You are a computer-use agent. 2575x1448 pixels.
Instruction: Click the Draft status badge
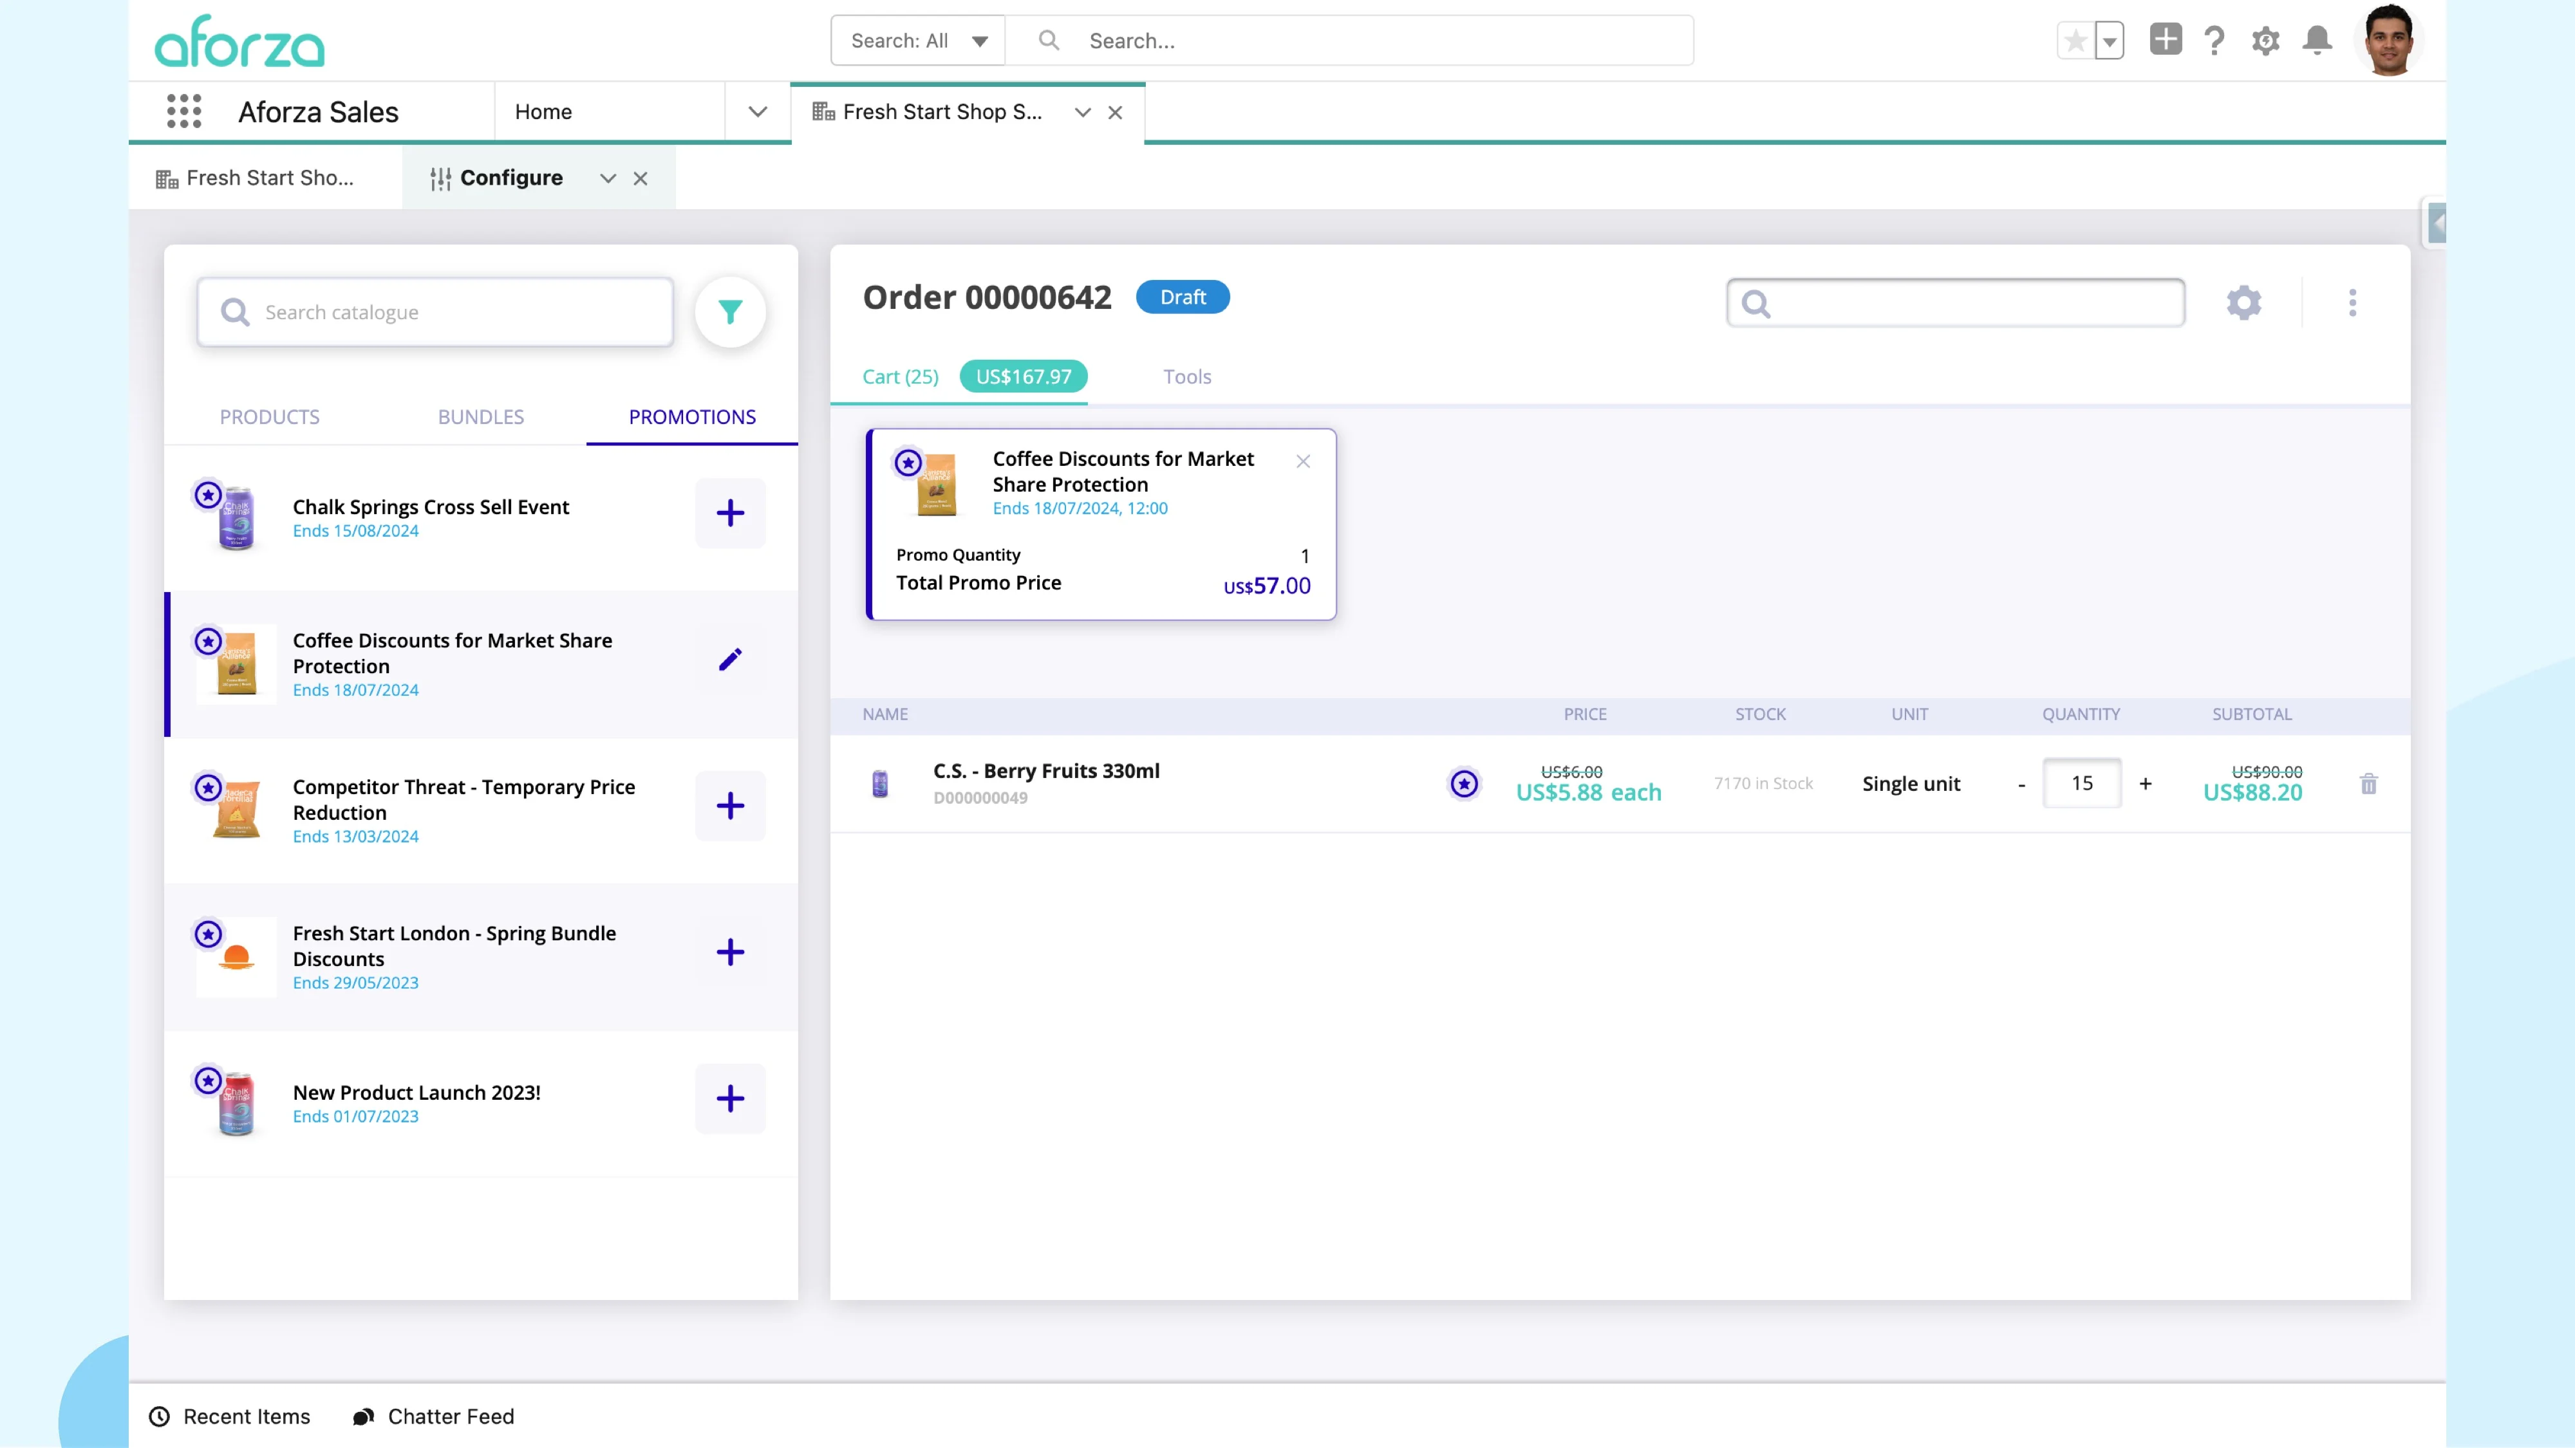point(1183,298)
